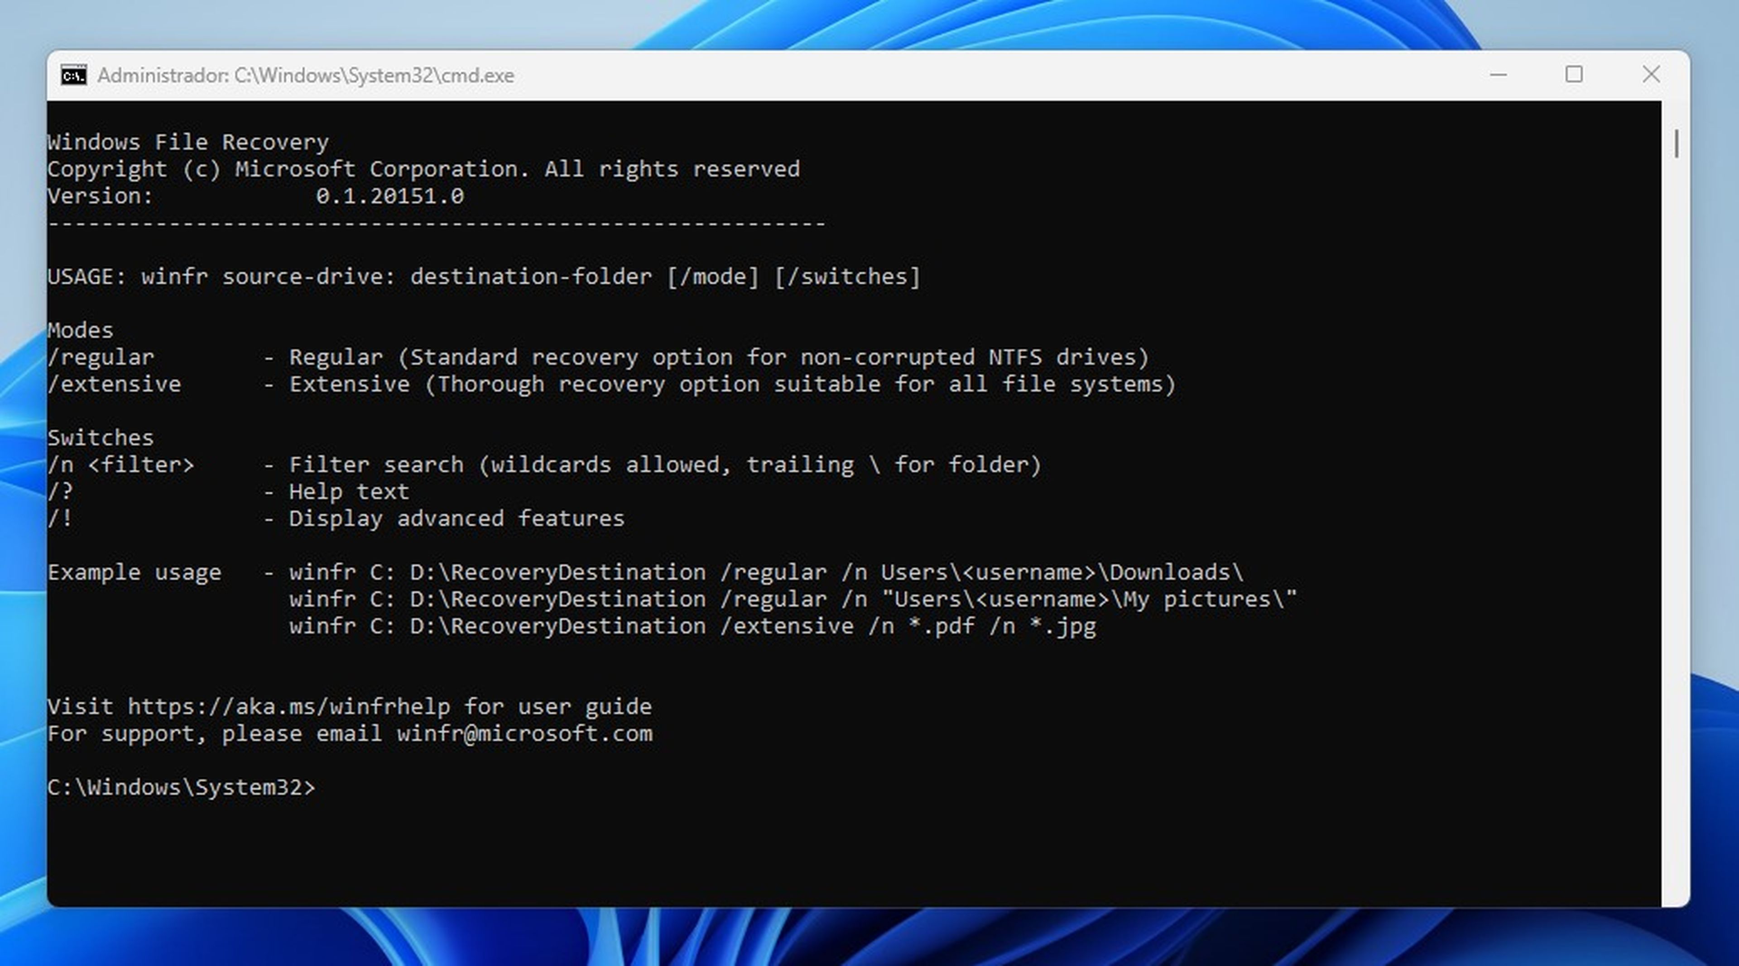Screen dimensions: 1739x966
Task: Click the window title 'Administrador: C:\Windows\System32\cmd.exe'
Action: [306, 76]
